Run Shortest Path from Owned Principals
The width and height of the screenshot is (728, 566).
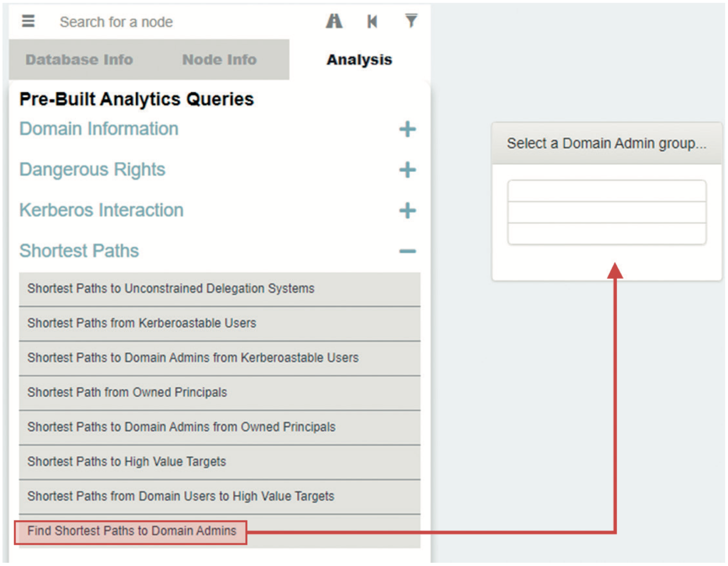coord(127,392)
